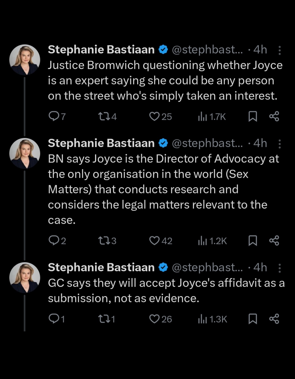The height and width of the screenshot is (379, 295).
Task: Like the tweet with 25 likes
Action: [160, 117]
